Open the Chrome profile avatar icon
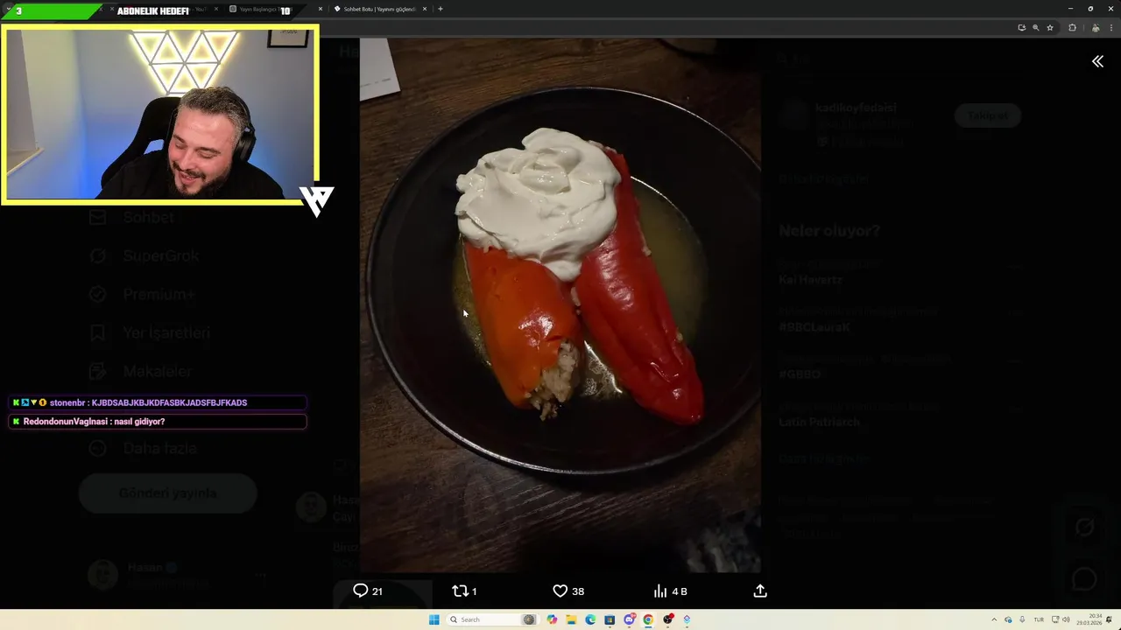 (1095, 28)
